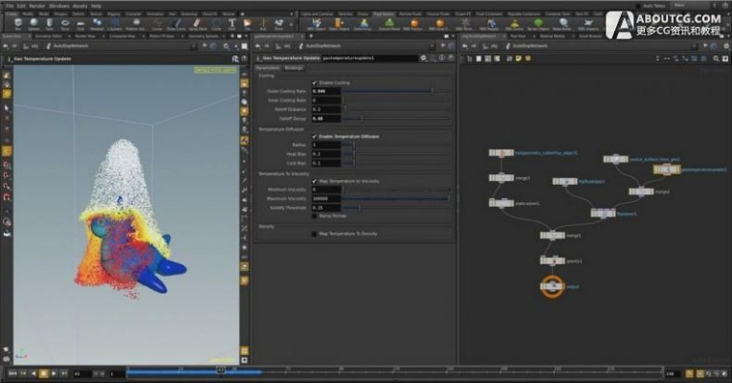
Task: Jump to first frame button
Action: pyautogui.click(x=11, y=372)
